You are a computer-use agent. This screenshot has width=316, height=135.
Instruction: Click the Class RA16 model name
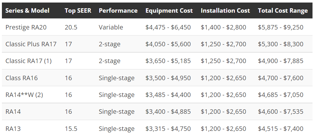(21, 78)
